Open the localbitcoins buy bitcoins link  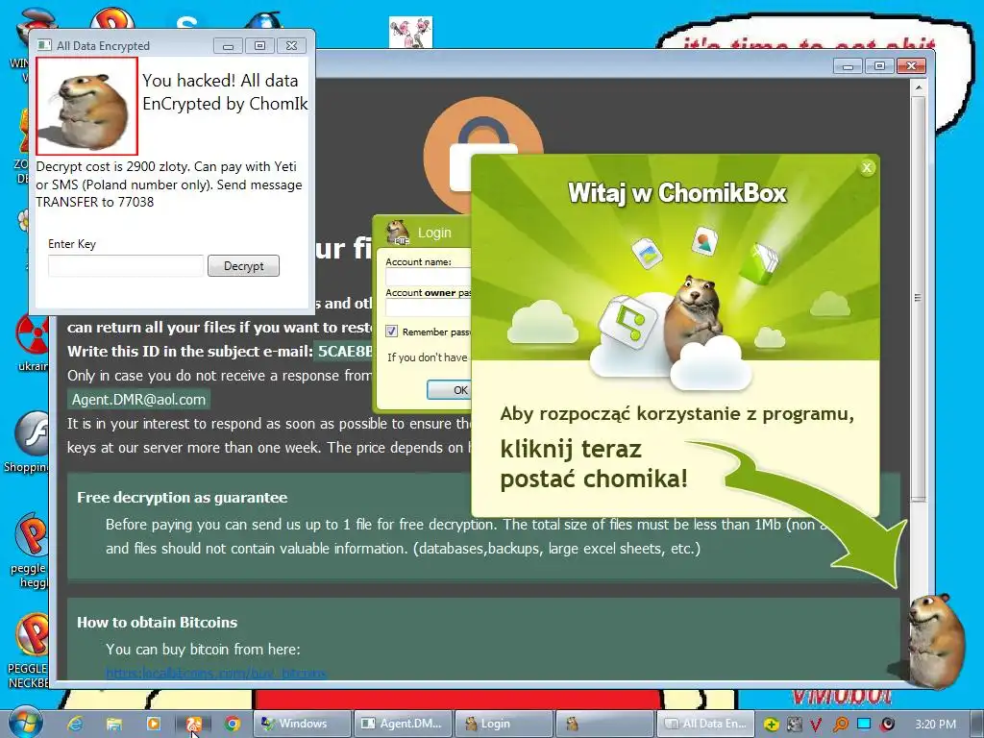tap(216, 673)
